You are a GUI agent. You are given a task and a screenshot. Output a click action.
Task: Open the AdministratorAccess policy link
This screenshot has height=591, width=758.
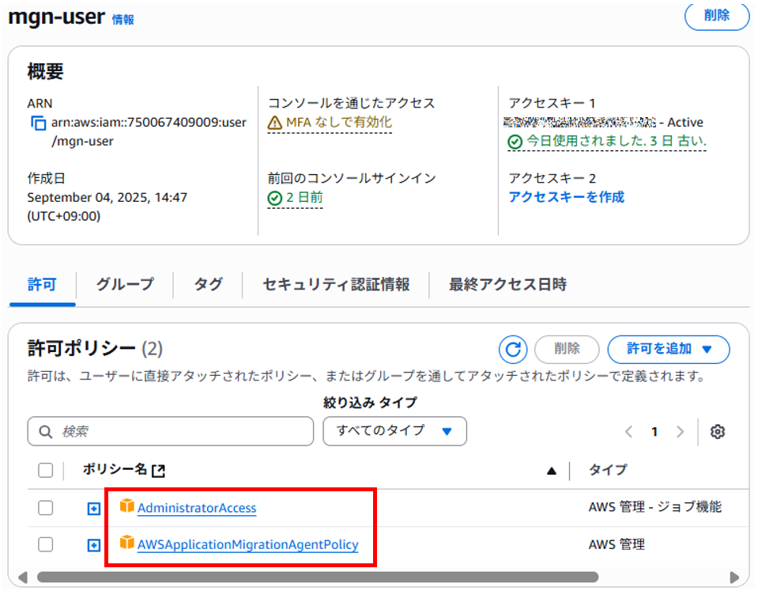(x=197, y=508)
